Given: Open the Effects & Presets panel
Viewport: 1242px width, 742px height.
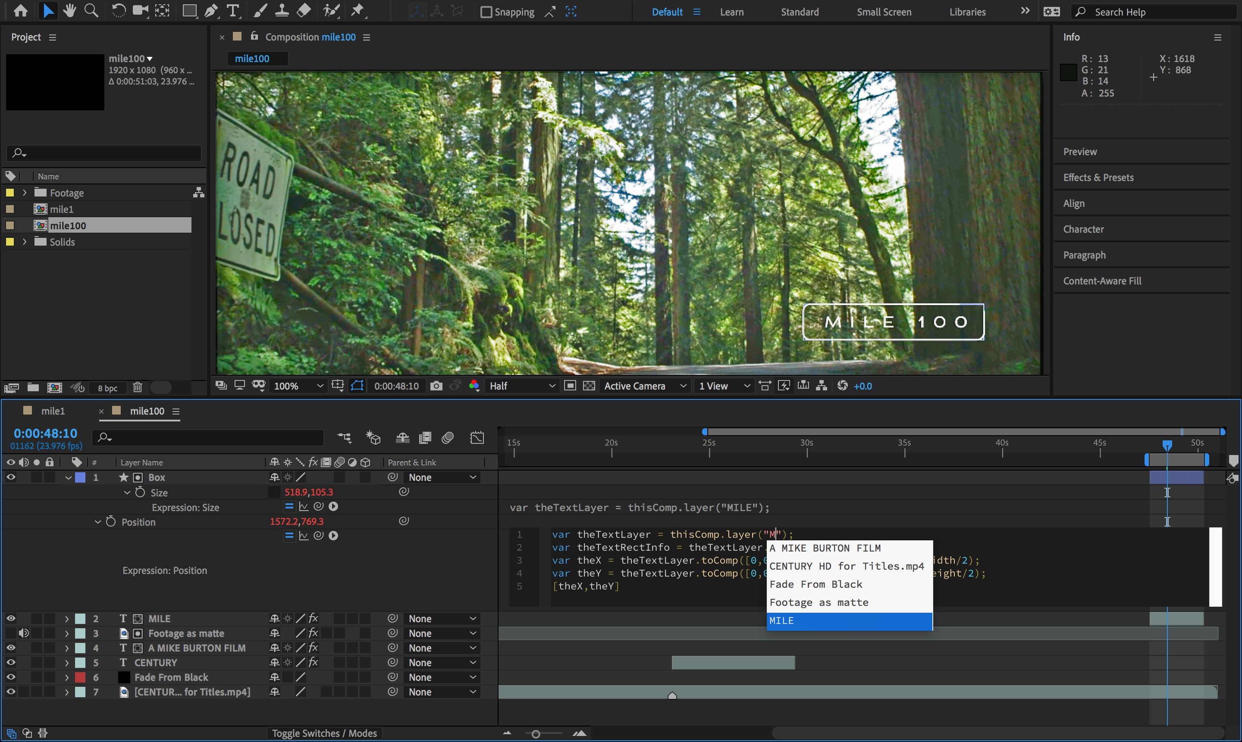Looking at the screenshot, I should click(x=1098, y=178).
